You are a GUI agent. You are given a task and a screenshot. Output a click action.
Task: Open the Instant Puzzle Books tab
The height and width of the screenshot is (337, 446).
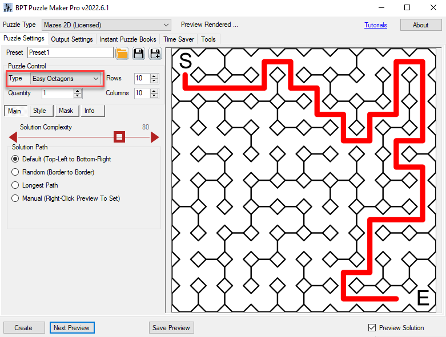pyautogui.click(x=128, y=39)
